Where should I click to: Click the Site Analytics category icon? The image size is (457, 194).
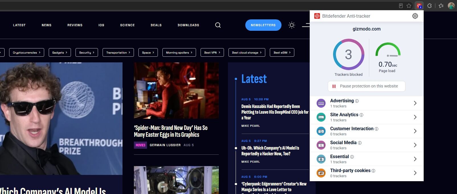tap(321, 117)
